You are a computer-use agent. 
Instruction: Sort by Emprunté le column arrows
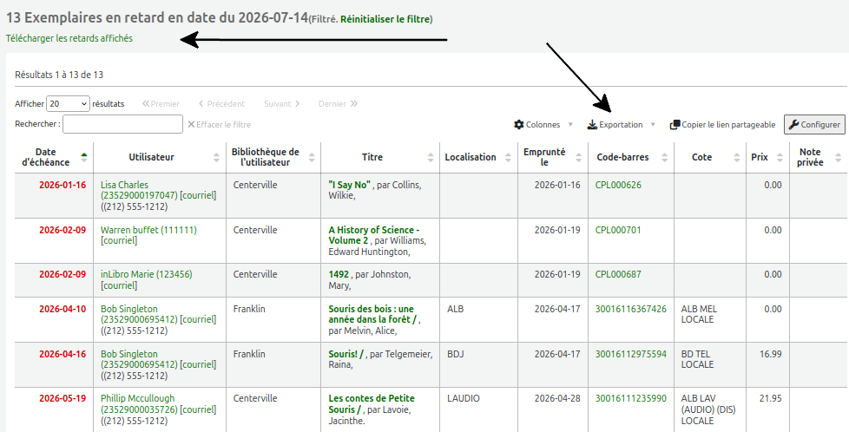click(x=579, y=157)
